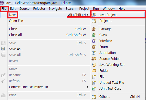Click the Java Project wizard icon
Viewport: 146px width, 100px height.
point(94,15)
